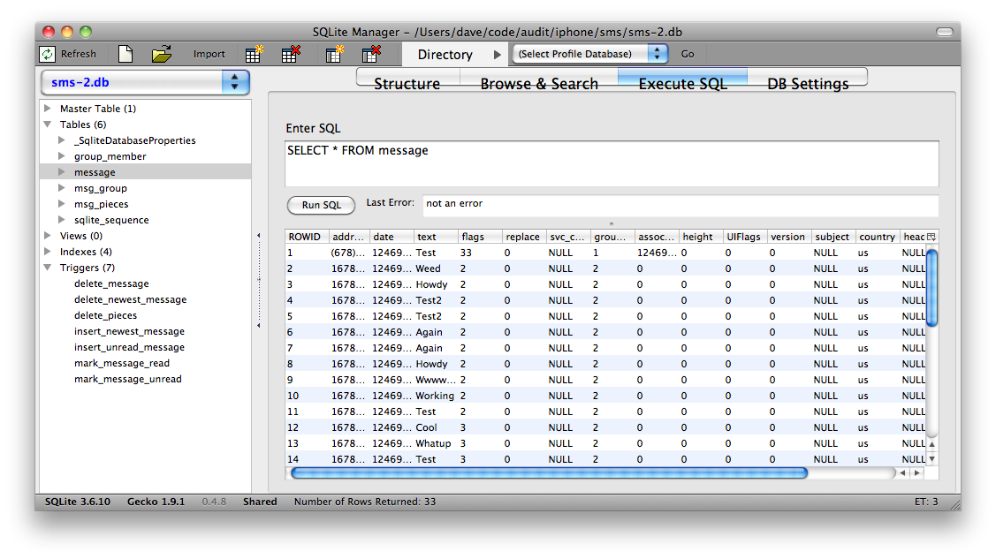996x559 pixels.
Task: Expand the message table node
Action: click(x=62, y=172)
